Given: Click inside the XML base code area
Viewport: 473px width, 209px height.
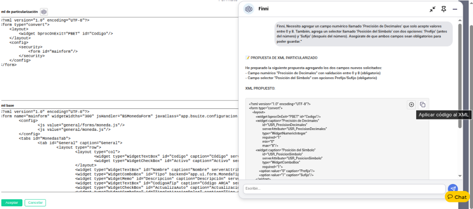Looking at the screenshot, I should tap(119, 149).
